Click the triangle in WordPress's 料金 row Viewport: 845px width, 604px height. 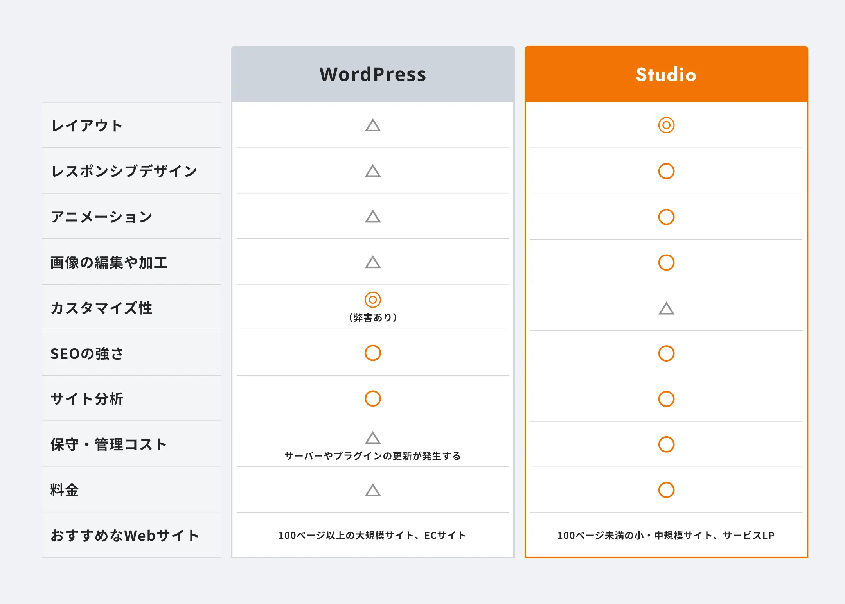pyautogui.click(x=372, y=490)
